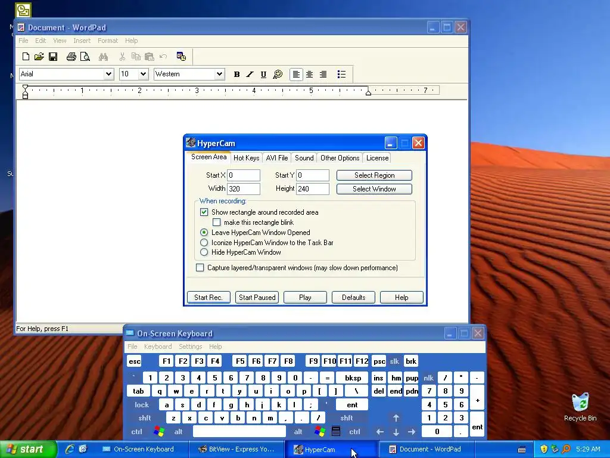Viewport: 610px width, 458px height.
Task: Uncheck Show rectangle around recorded area
Action: [x=204, y=212]
